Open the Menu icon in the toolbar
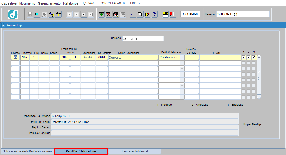The height and width of the screenshot is (155, 286). click(x=165, y=14)
